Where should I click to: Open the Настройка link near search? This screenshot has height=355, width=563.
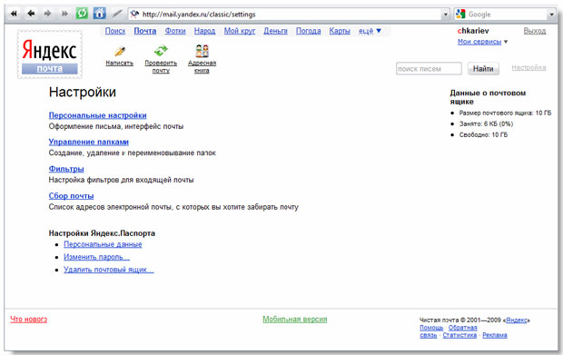click(528, 67)
